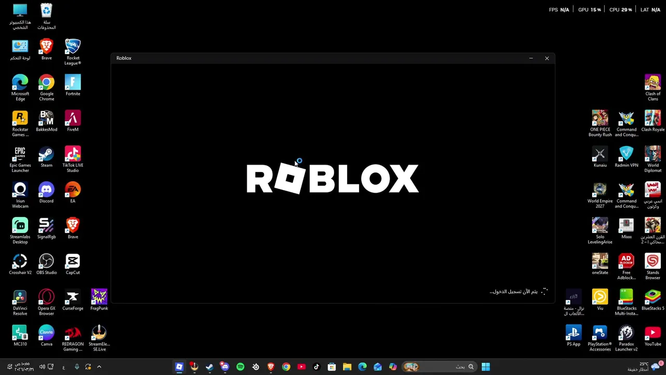Viewport: 666px width, 375px height.
Task: Open TikTok LIVE Studio shortcut
Action: point(73,159)
